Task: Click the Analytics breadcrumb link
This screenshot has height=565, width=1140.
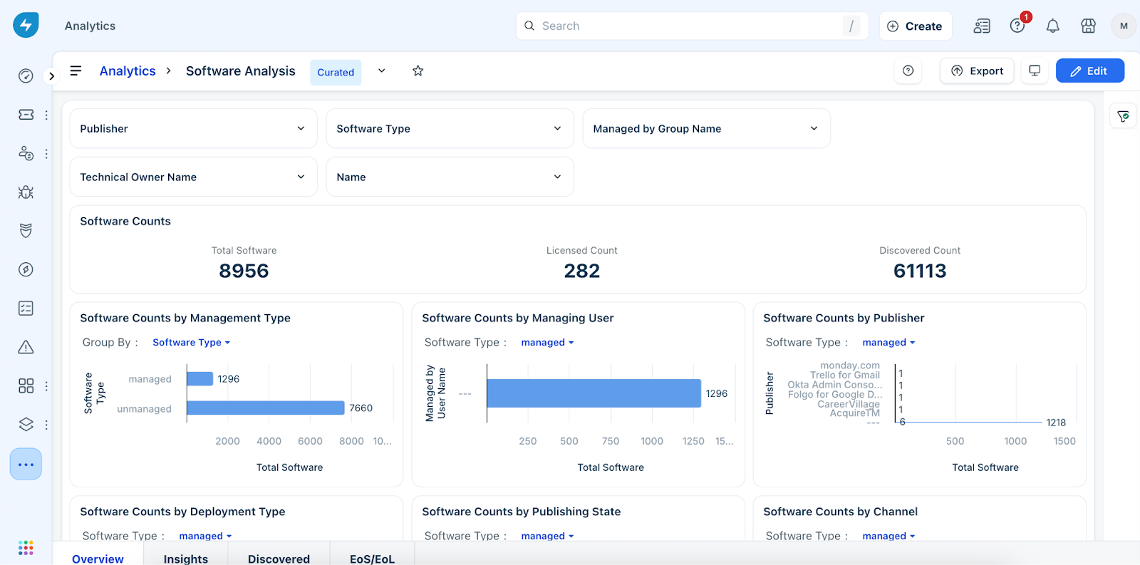Action: point(128,71)
